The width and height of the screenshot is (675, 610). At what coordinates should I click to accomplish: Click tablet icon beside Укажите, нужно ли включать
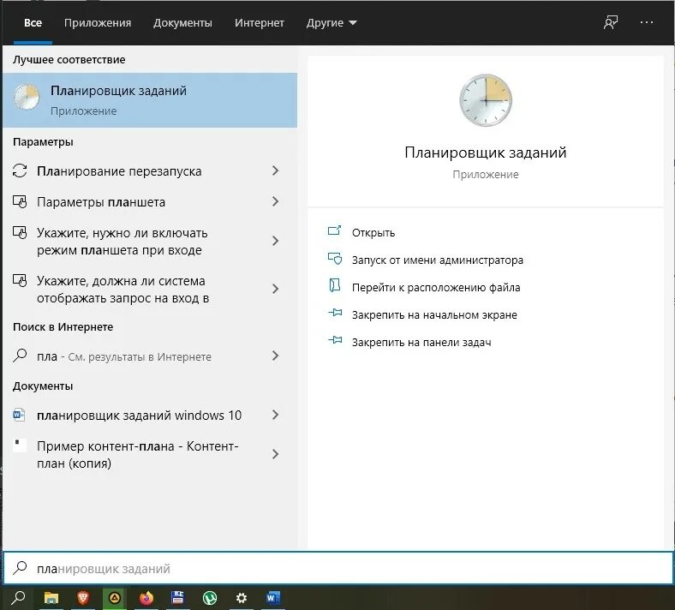point(20,232)
